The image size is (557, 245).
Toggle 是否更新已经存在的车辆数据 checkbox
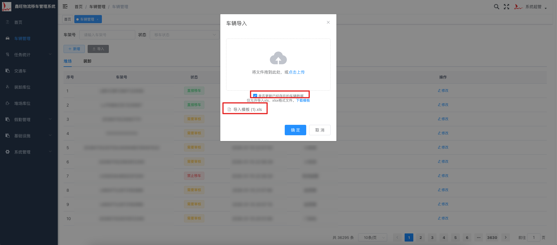pos(255,96)
